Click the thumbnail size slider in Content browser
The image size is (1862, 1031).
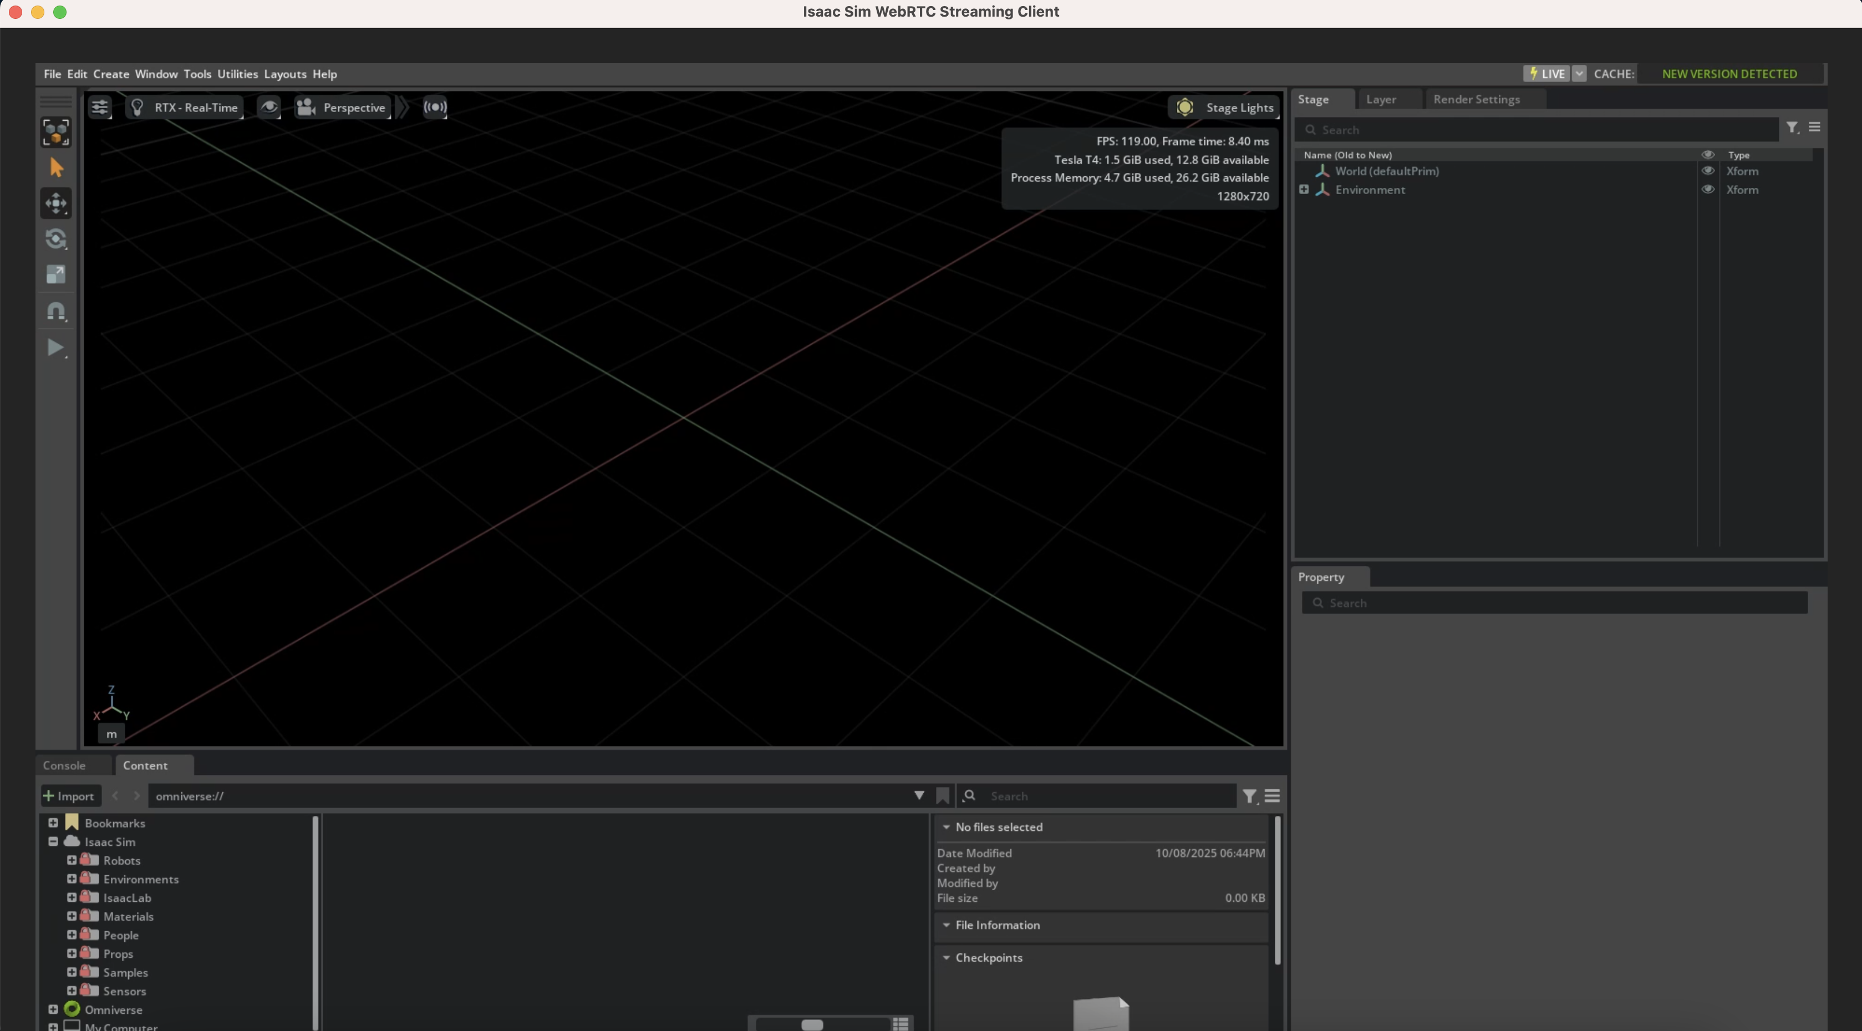pos(812,1024)
